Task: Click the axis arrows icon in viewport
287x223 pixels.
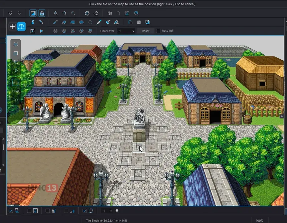Action: click(16, 62)
